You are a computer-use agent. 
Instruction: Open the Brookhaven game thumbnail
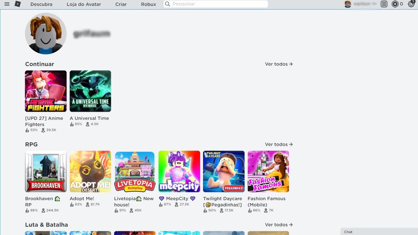46,171
